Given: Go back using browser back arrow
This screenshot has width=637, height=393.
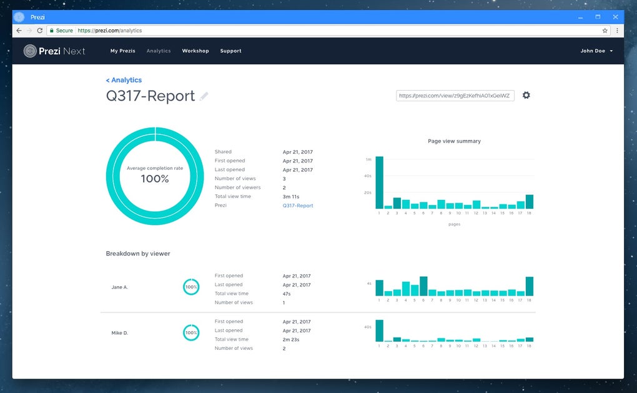Looking at the screenshot, I should pyautogui.click(x=19, y=31).
